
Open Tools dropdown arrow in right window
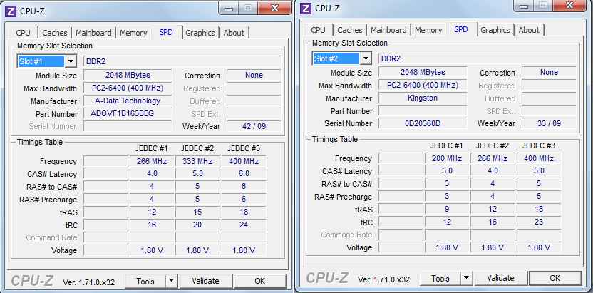(466, 279)
